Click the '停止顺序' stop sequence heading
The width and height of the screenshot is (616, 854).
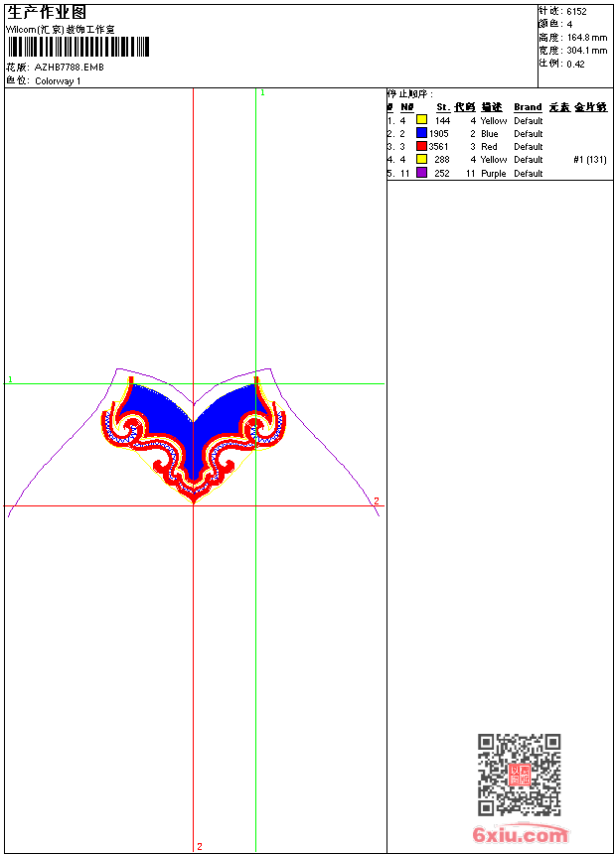click(409, 94)
